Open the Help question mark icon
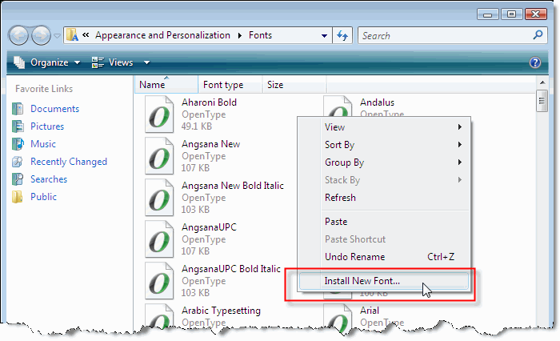 pyautogui.click(x=536, y=62)
